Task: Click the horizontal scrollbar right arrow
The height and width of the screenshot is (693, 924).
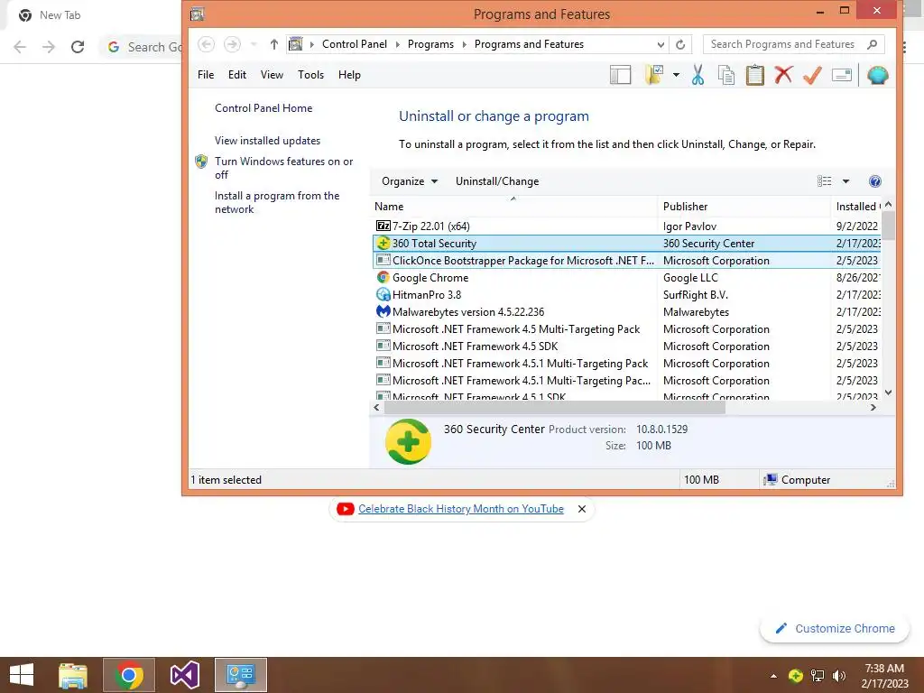Action: tap(873, 407)
